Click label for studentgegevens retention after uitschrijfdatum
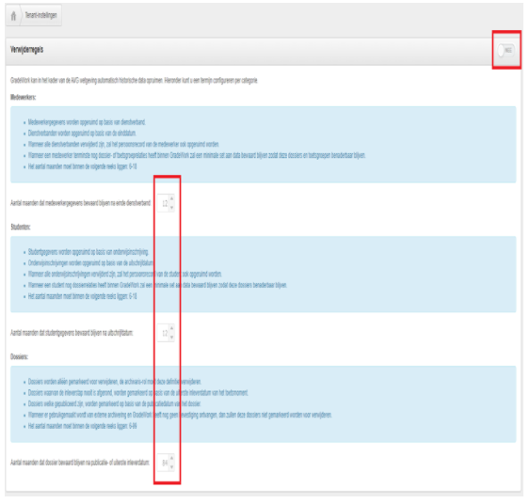Screen dimensions: 530x503 pos(72,333)
